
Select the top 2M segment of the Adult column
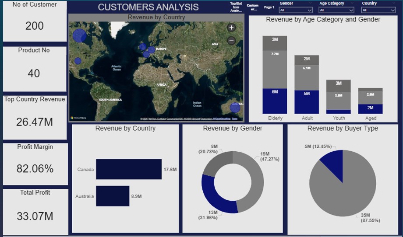307,60
